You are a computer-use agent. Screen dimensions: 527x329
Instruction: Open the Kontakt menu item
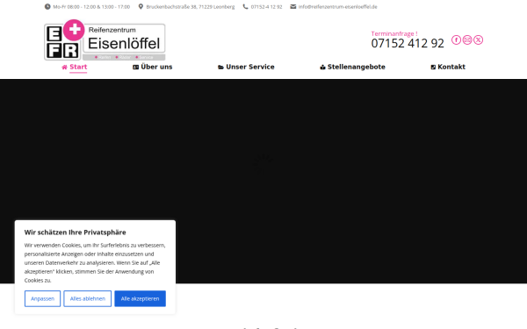coord(451,67)
